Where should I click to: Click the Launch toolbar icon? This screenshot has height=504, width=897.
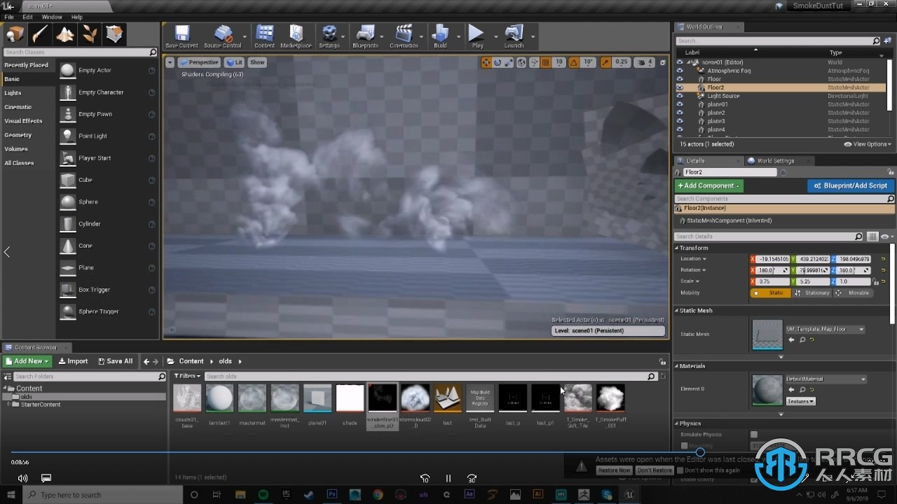[x=514, y=36]
